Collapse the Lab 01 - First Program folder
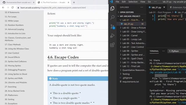Viewport: 186px width, 105px height. pyautogui.click(x=131, y=20)
